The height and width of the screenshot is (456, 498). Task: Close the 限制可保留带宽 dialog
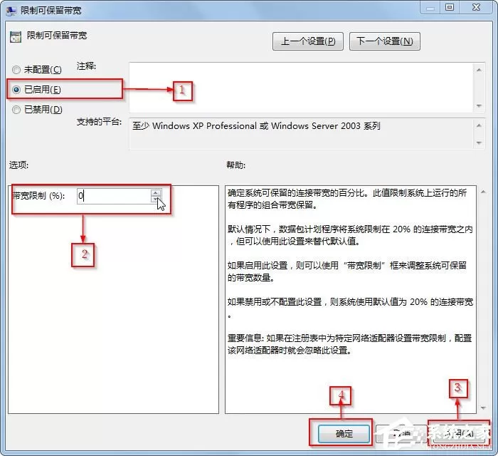[x=476, y=7]
